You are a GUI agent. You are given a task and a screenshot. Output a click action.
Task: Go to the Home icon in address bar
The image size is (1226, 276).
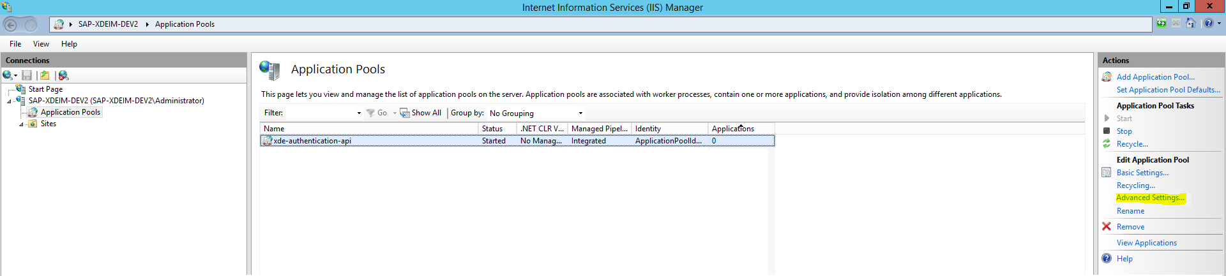click(x=1190, y=24)
